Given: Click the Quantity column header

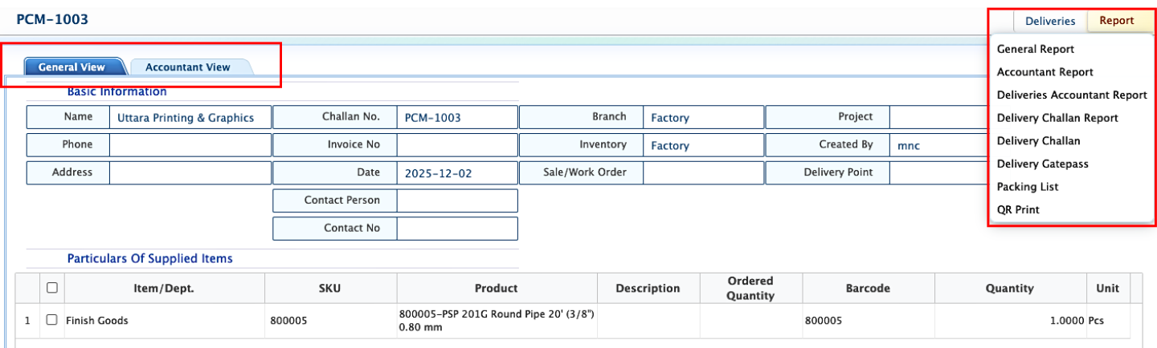Looking at the screenshot, I should [1010, 288].
